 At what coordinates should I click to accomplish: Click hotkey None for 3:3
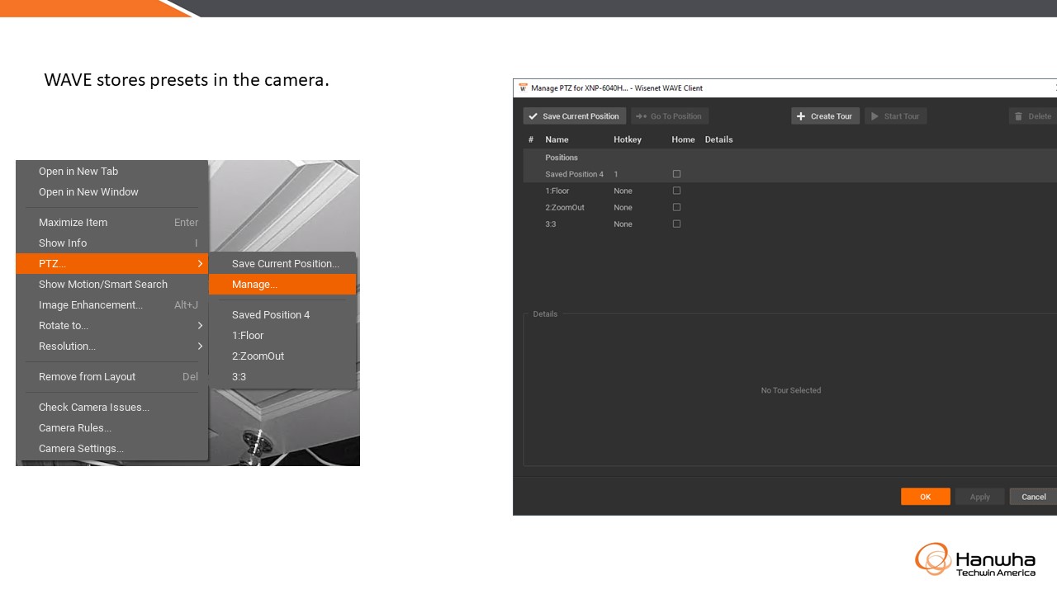[x=623, y=224]
